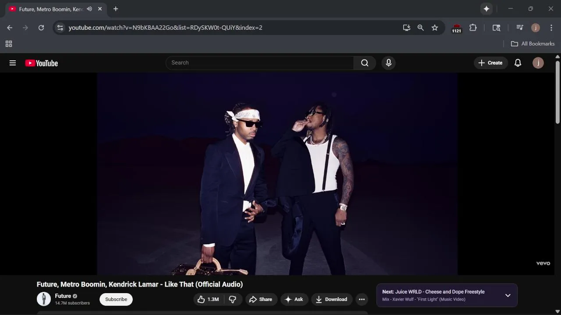
Task: Go back in browser history
Action: 10,28
